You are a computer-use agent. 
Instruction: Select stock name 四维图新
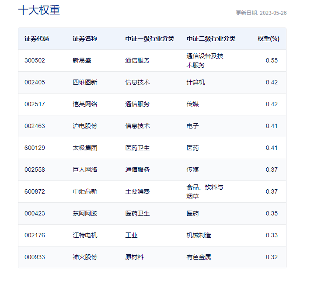click(85, 83)
